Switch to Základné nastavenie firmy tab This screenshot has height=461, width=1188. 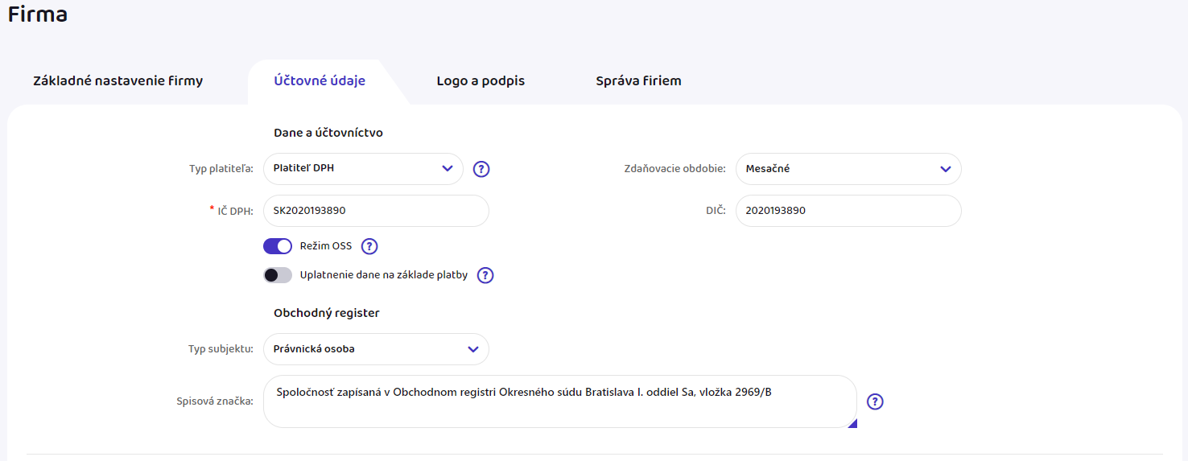[118, 81]
